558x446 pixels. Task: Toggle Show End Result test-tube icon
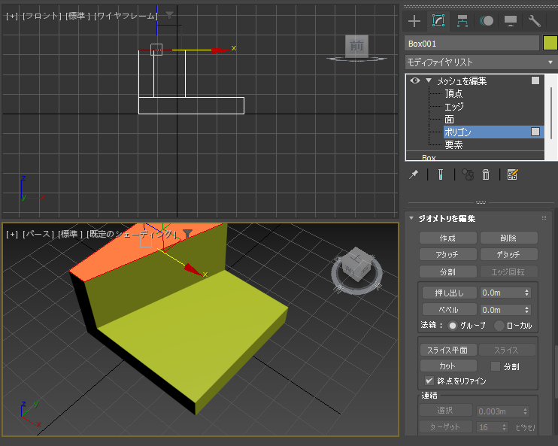441,174
